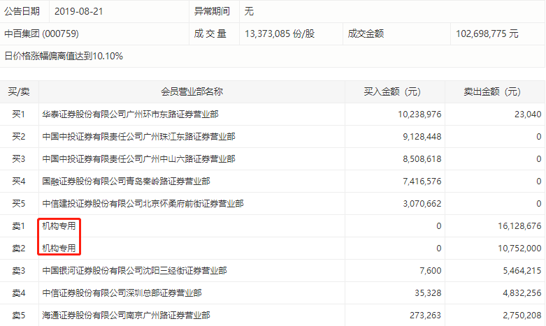Select 中国中投证券广州中山六路证券营业部 entry
The width and height of the screenshot is (546, 326).
(x=138, y=158)
